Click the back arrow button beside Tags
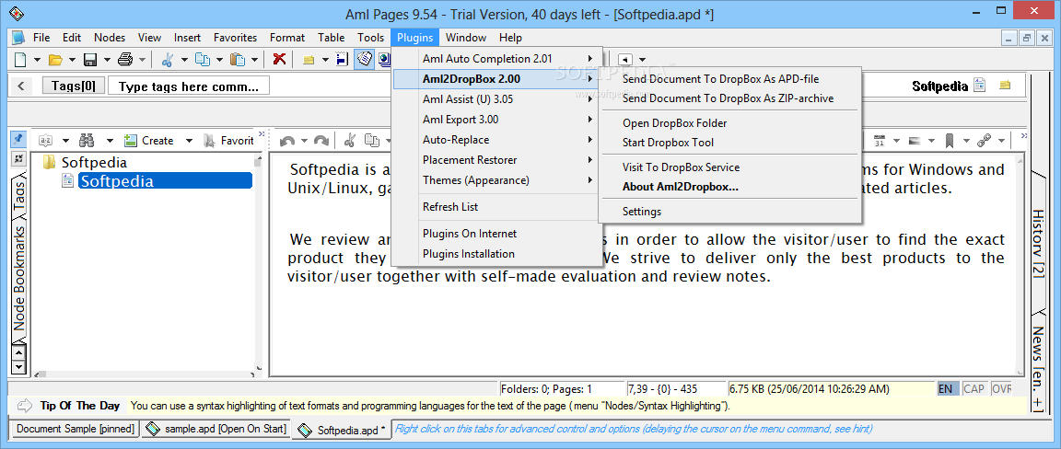 point(21,86)
